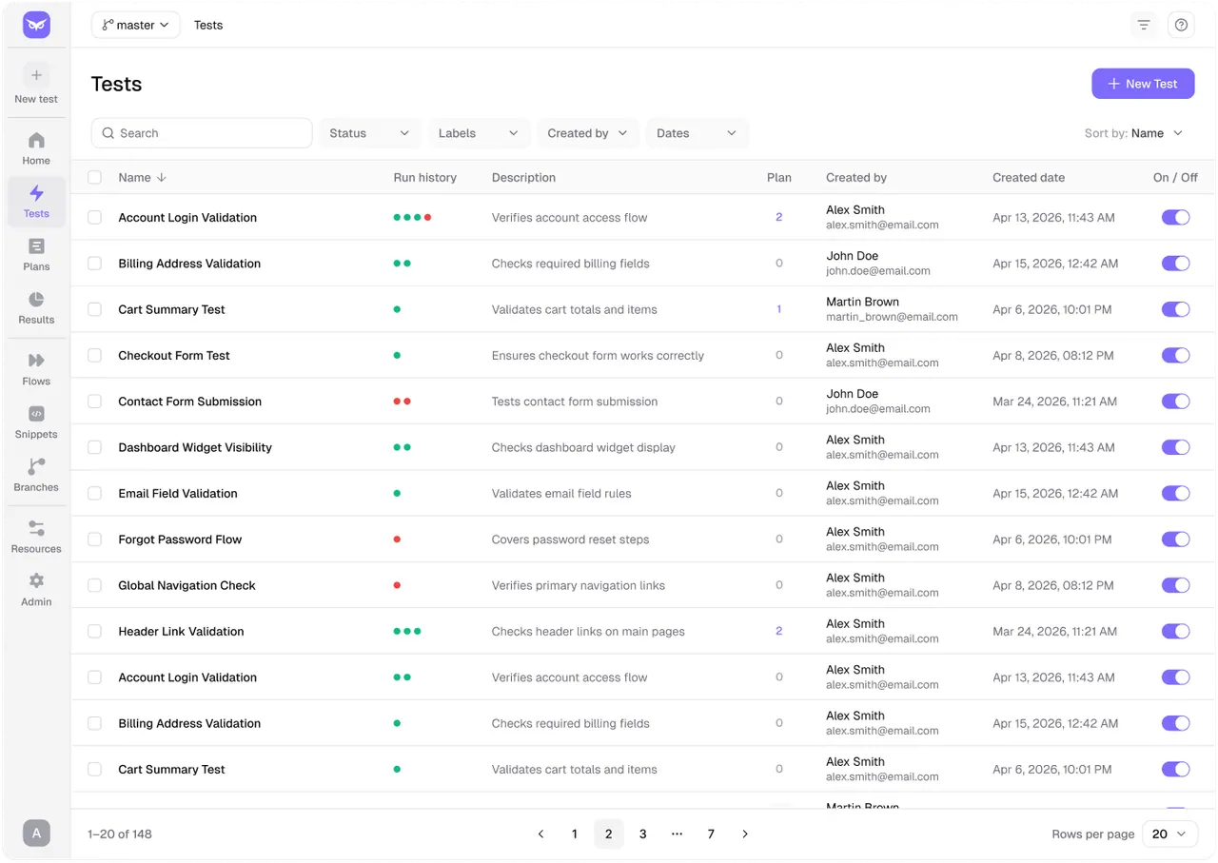Open Rows per page 20 dropdown

click(1169, 834)
